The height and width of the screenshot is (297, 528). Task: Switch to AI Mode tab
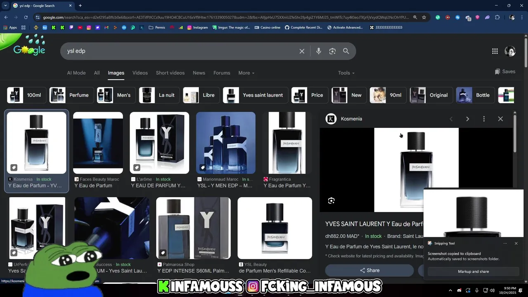tap(76, 73)
